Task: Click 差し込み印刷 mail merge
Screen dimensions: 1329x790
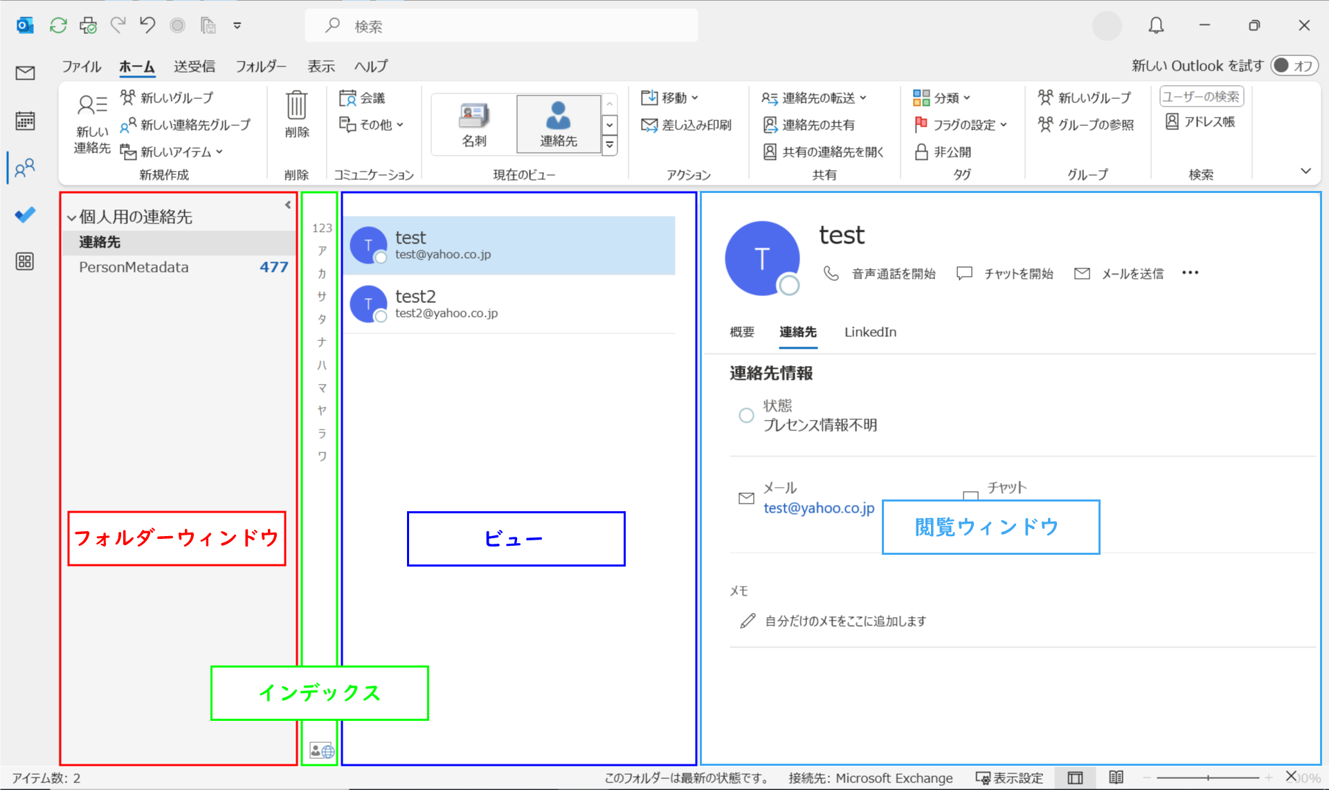Action: [x=687, y=125]
